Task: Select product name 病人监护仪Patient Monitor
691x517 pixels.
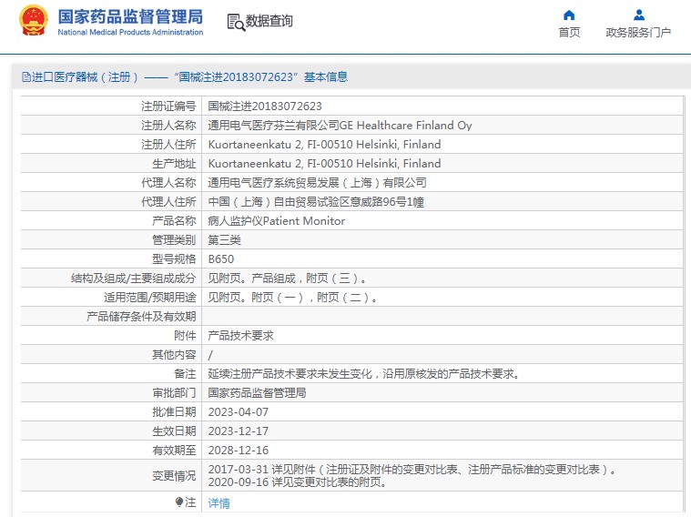Action: point(277,221)
